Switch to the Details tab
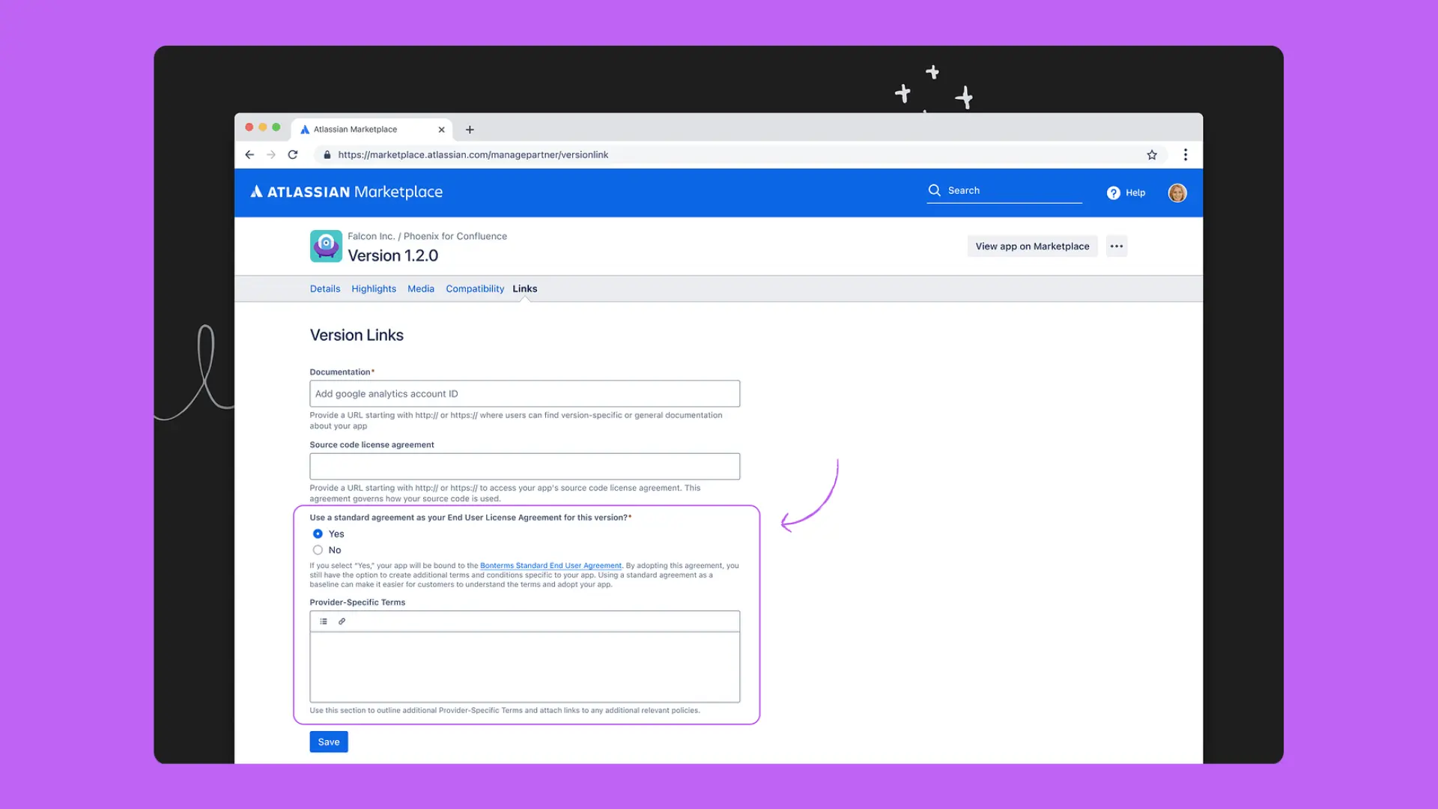The width and height of the screenshot is (1438, 809). [325, 289]
